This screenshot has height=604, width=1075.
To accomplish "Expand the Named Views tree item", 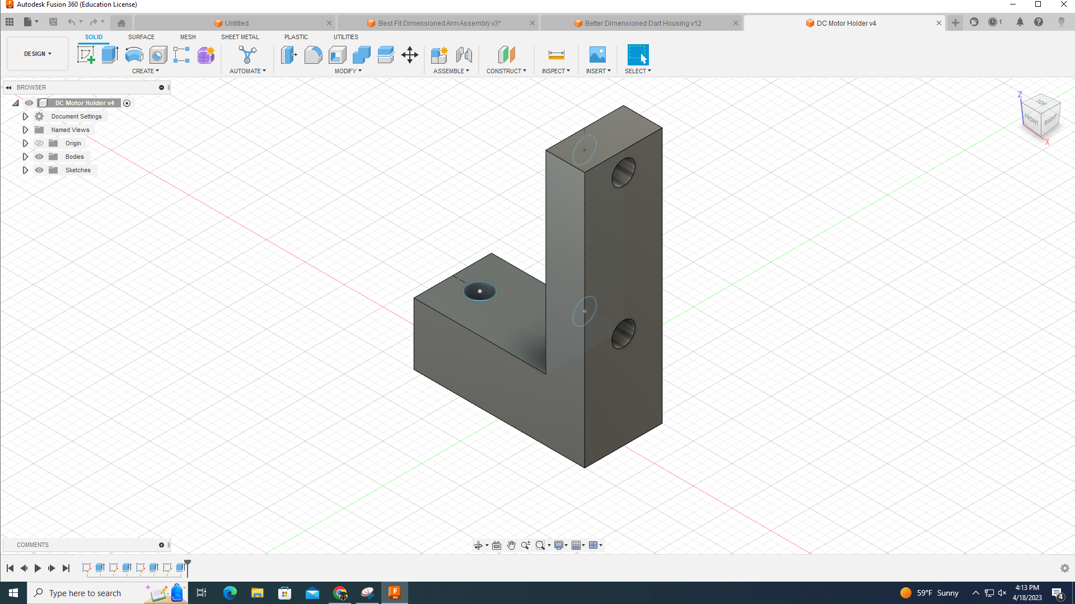I will (25, 129).
